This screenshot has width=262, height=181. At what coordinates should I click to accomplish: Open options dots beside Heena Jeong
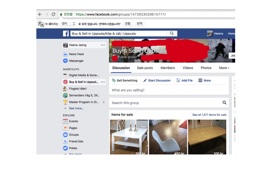pyautogui.click(x=103, y=45)
